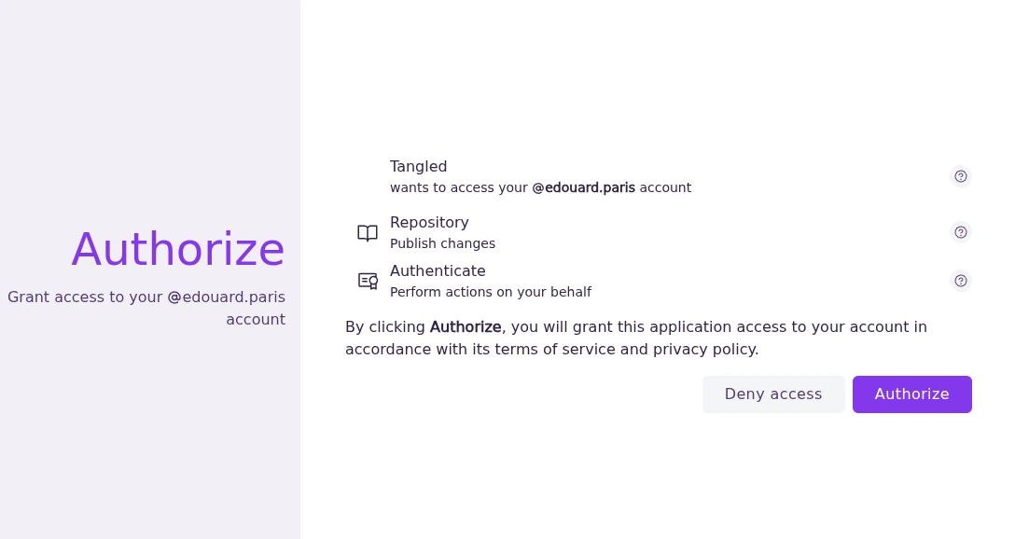Click the bold Authorize word in disclaimer

[x=466, y=327]
